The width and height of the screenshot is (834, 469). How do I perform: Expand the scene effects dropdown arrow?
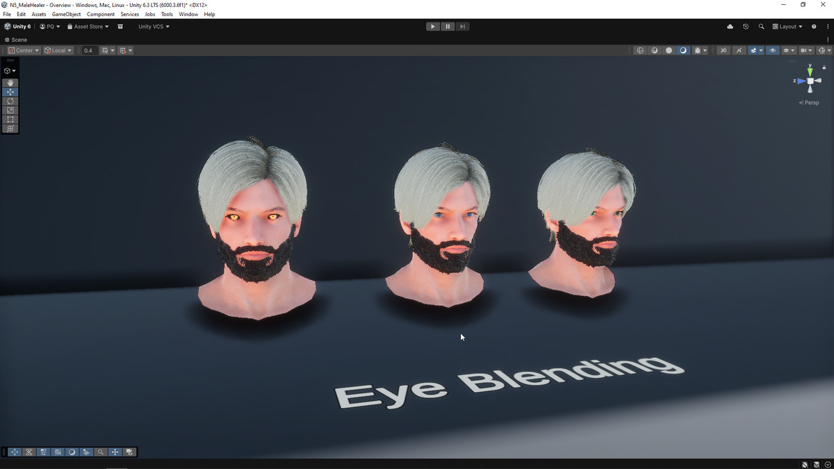pos(761,50)
